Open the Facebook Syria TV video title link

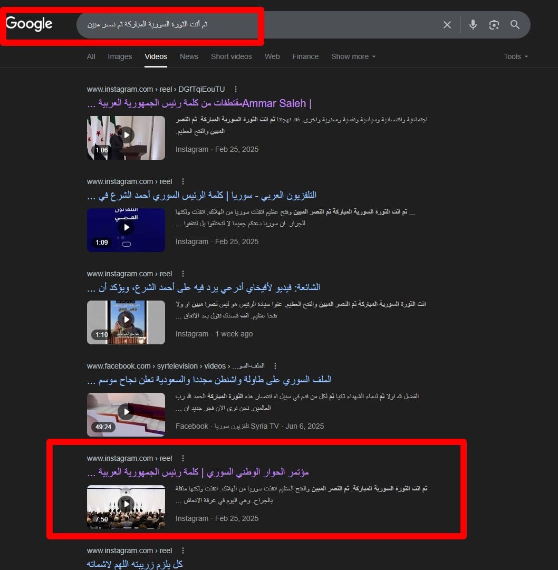209,380
